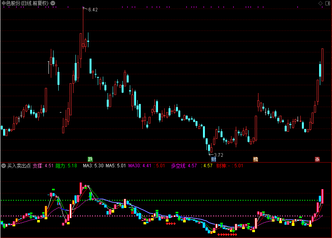
Task: Open the red 涨 info marker
Action: [x=317, y=159]
